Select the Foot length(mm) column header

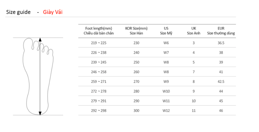click(99, 31)
